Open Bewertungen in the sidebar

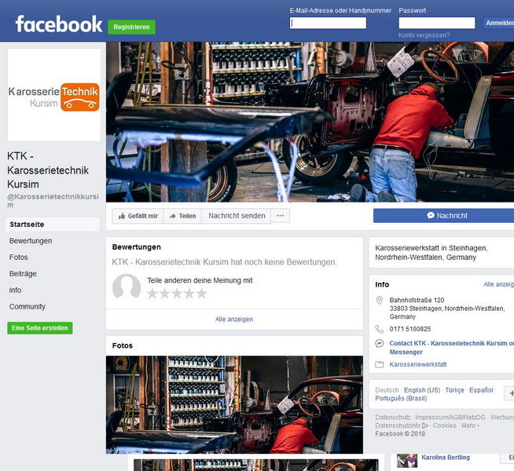pyautogui.click(x=31, y=241)
